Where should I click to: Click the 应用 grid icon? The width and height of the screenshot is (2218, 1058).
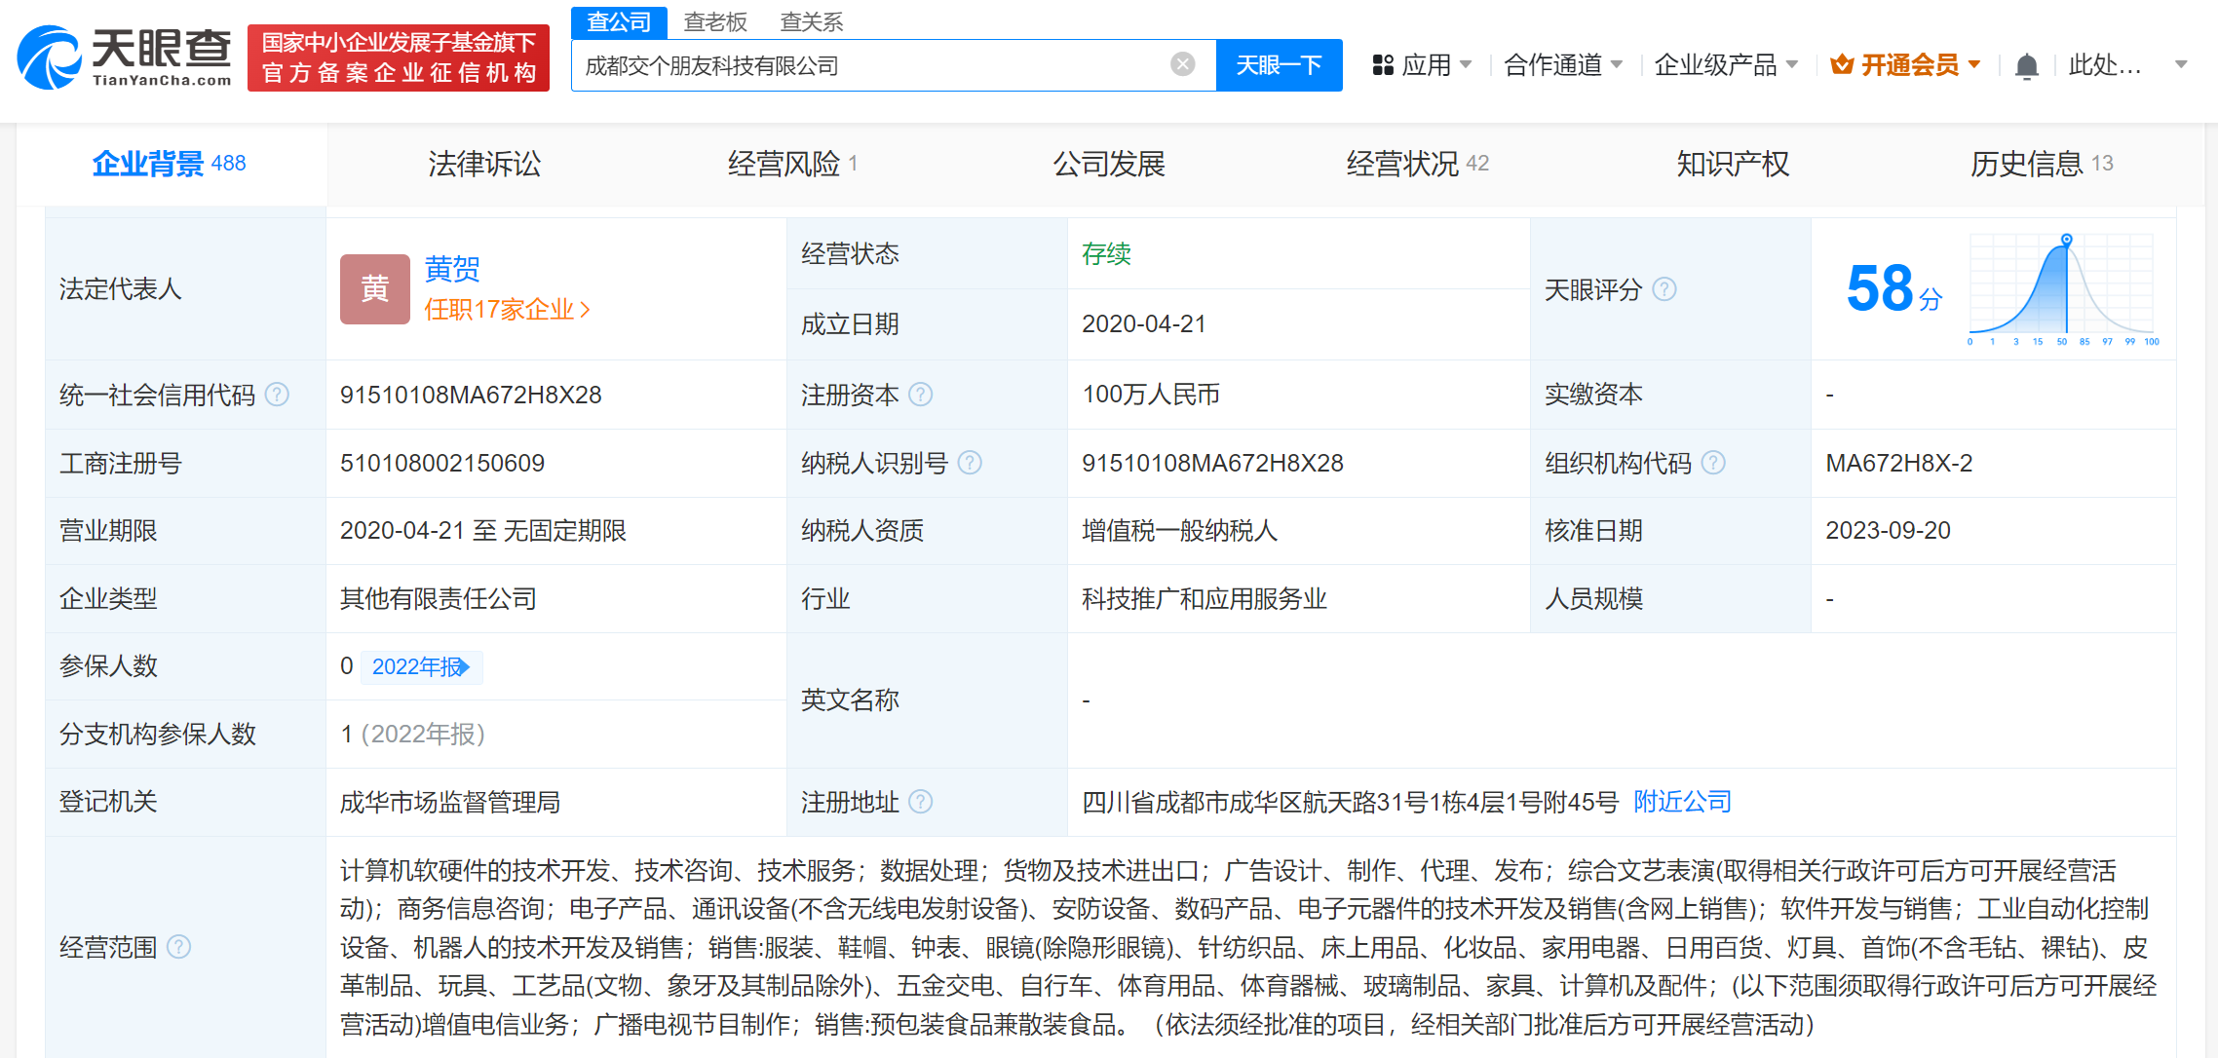click(x=1382, y=65)
